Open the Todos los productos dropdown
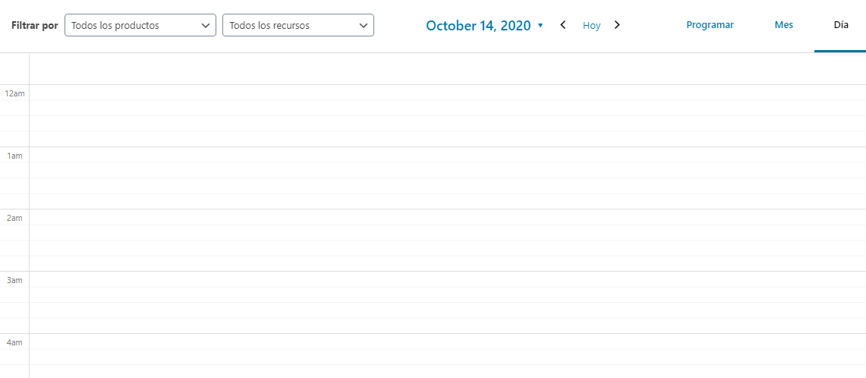866x378 pixels. click(140, 25)
